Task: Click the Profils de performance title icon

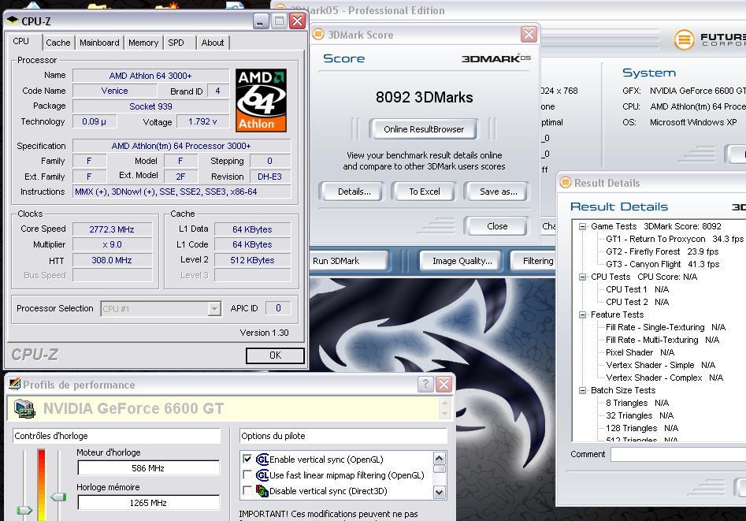Action: click(x=15, y=384)
